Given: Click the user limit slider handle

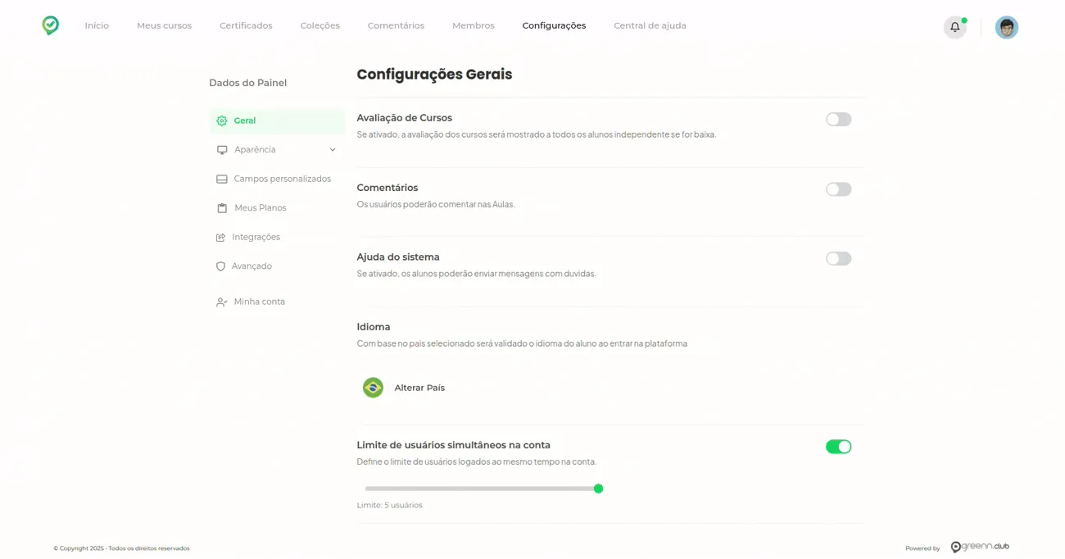Looking at the screenshot, I should pos(598,489).
